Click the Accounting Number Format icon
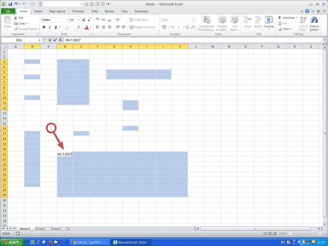 [164, 27]
